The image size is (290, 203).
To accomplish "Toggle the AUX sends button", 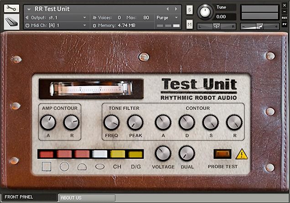I will click(x=285, y=18).
